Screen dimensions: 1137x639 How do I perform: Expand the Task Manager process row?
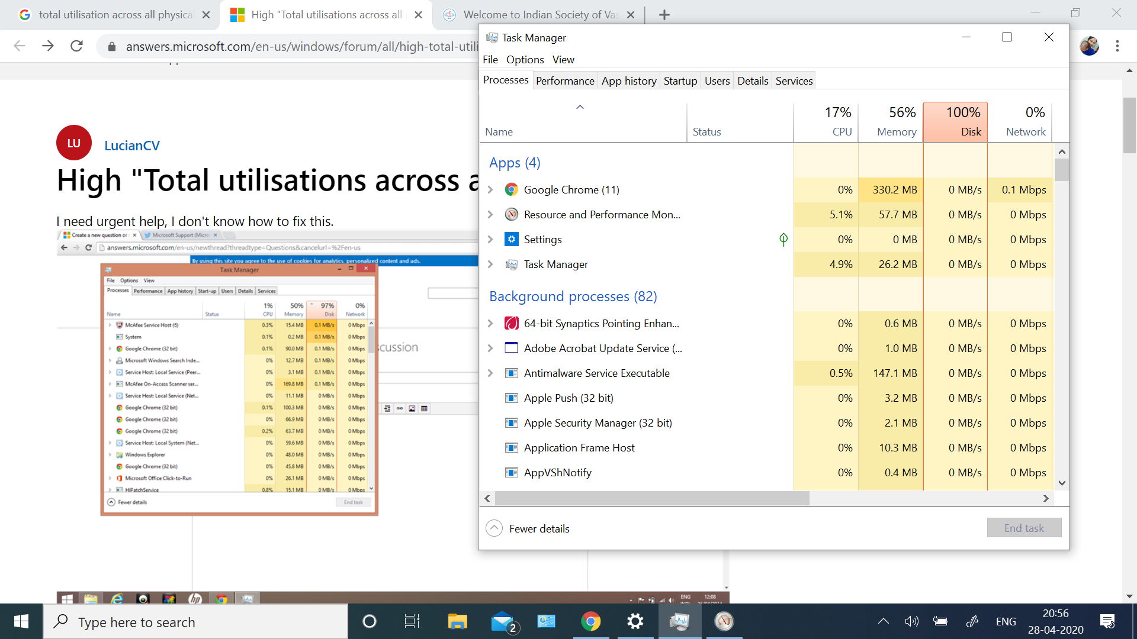490,264
